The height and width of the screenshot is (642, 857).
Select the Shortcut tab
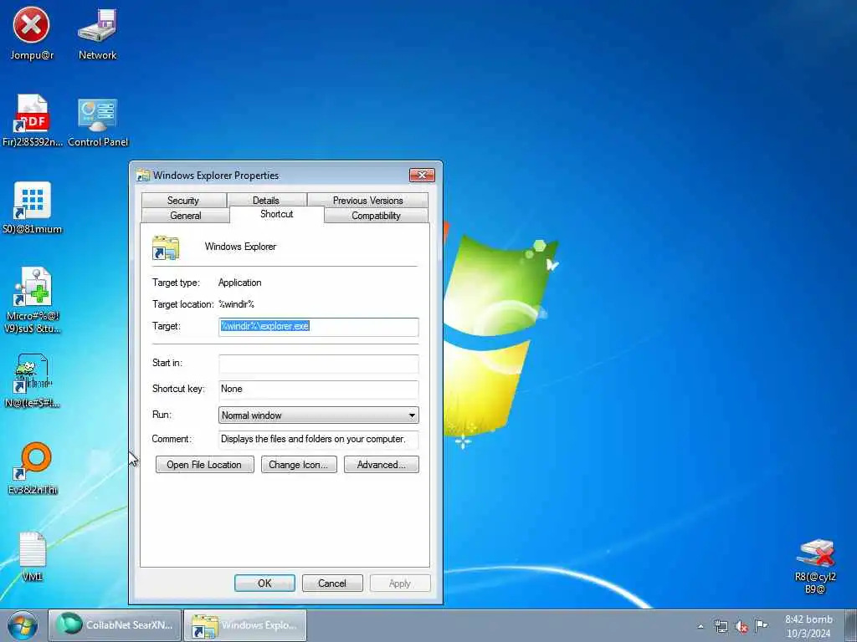pos(276,214)
